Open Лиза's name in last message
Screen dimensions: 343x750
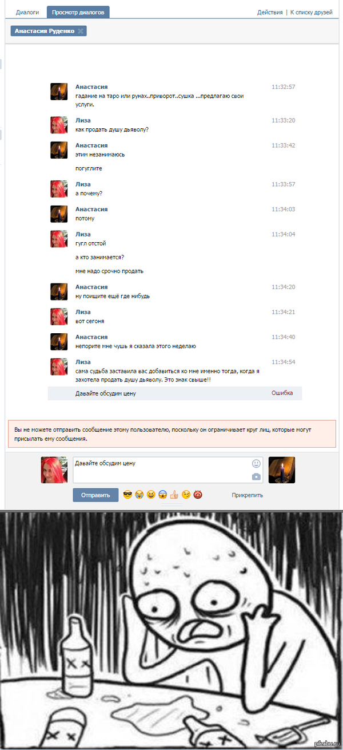(x=83, y=362)
